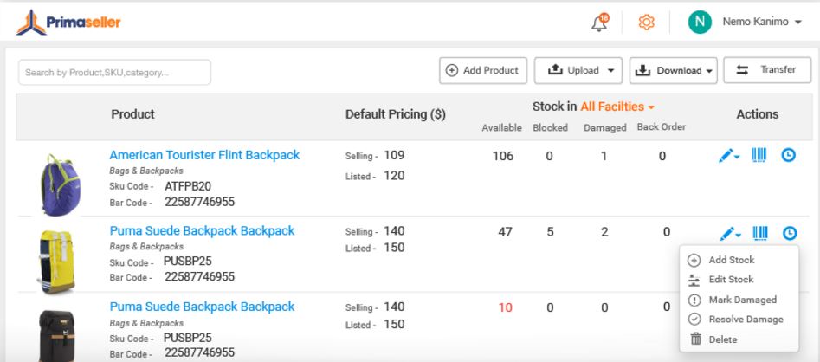Open the All Facilities stock filter

click(617, 107)
